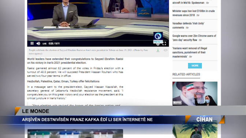Click the green download arrow under the video
Screen dimensions: 246x138
point(158,50)
